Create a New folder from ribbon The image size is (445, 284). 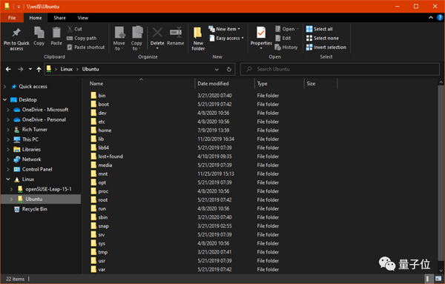[198, 39]
